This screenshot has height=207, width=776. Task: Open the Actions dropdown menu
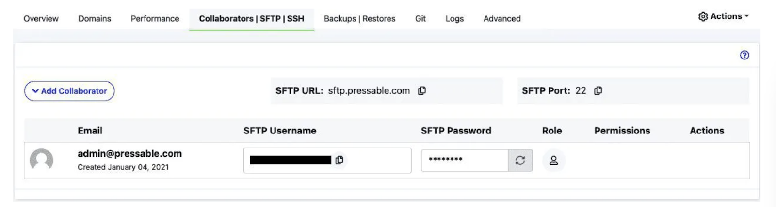point(724,16)
